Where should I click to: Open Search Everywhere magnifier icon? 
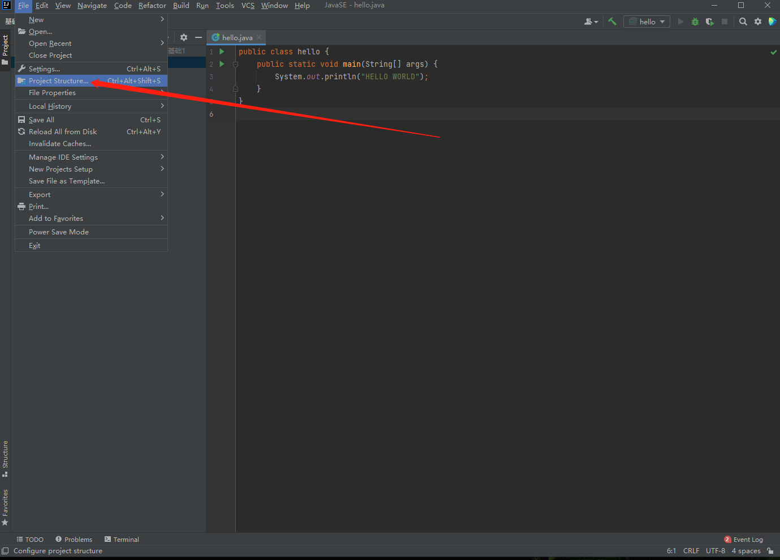pyautogui.click(x=743, y=22)
